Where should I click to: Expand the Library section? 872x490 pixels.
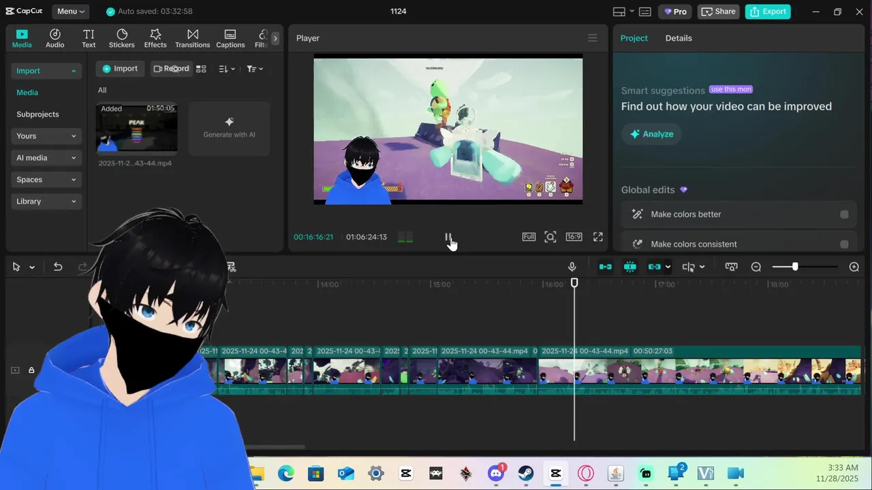click(x=46, y=201)
